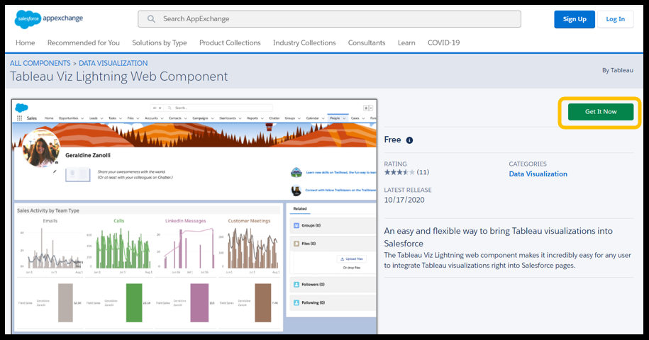The image size is (649, 340).
Task: Click the Log In button
Action: tap(616, 19)
